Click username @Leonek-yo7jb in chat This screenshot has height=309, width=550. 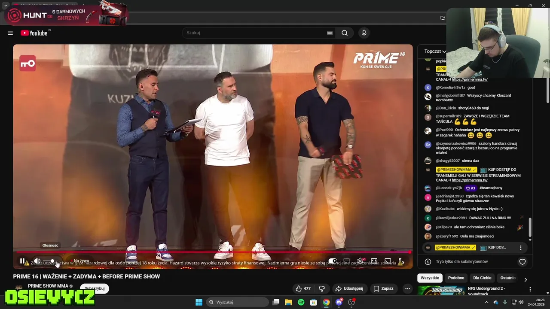(x=449, y=188)
